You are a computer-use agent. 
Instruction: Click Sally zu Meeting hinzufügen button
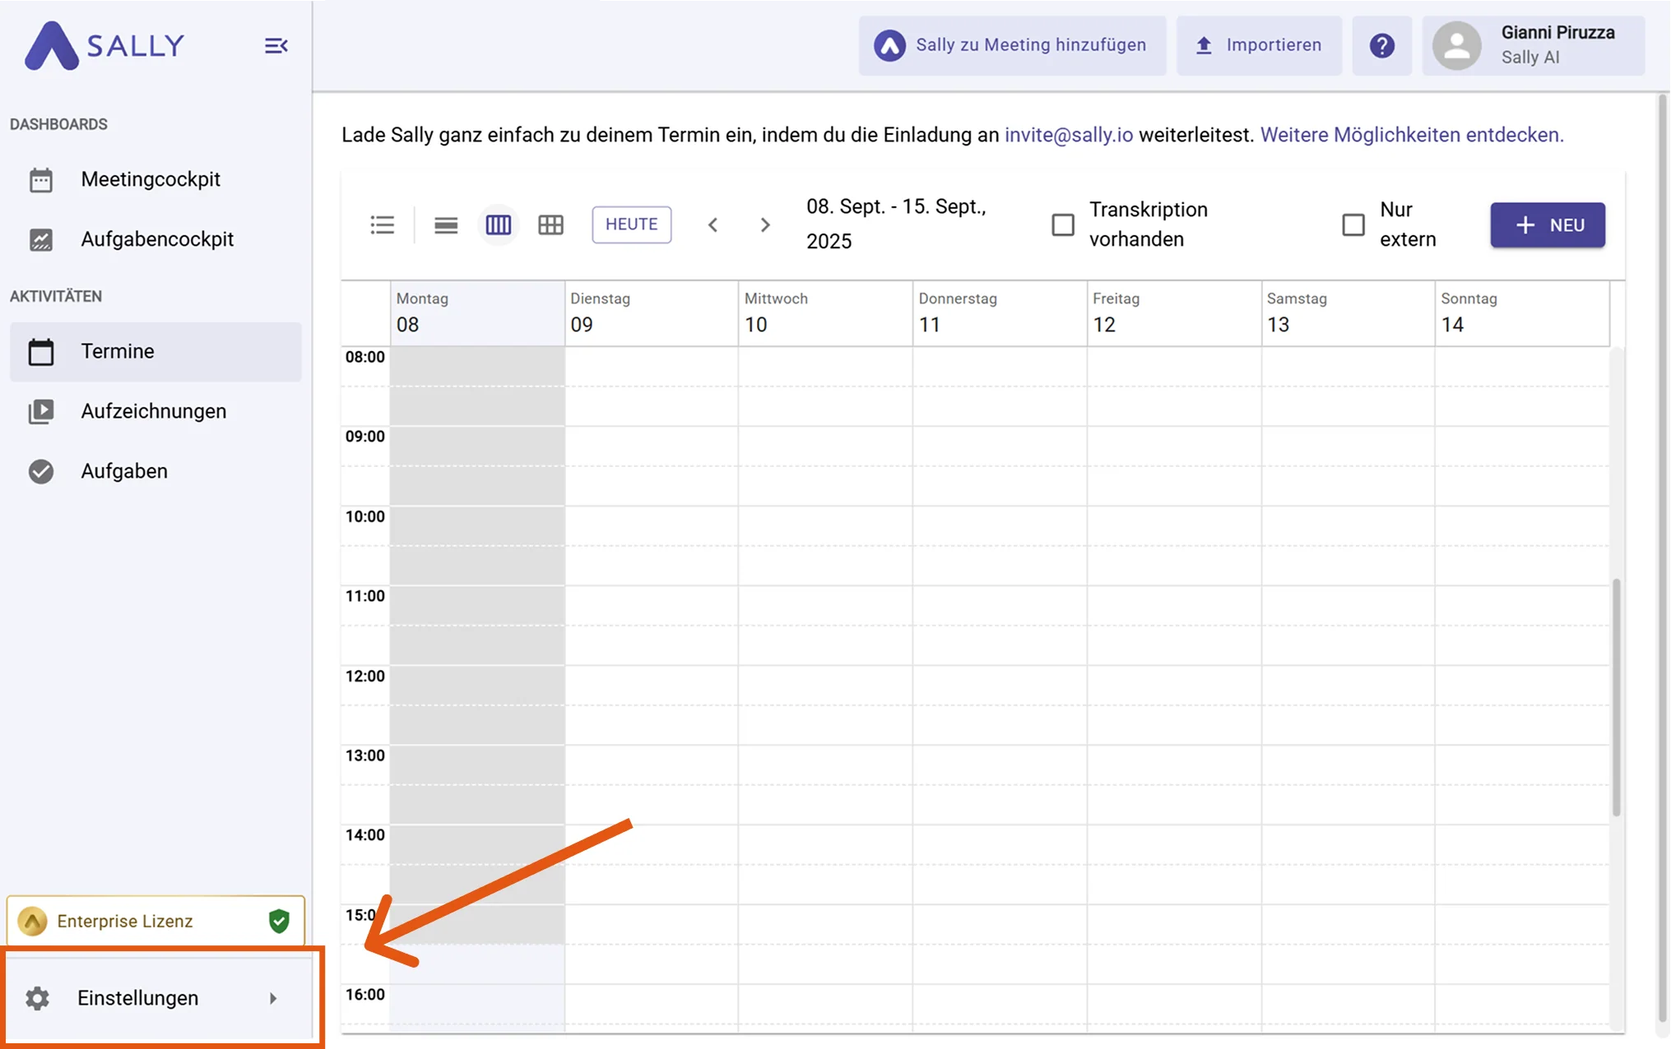click(1012, 45)
